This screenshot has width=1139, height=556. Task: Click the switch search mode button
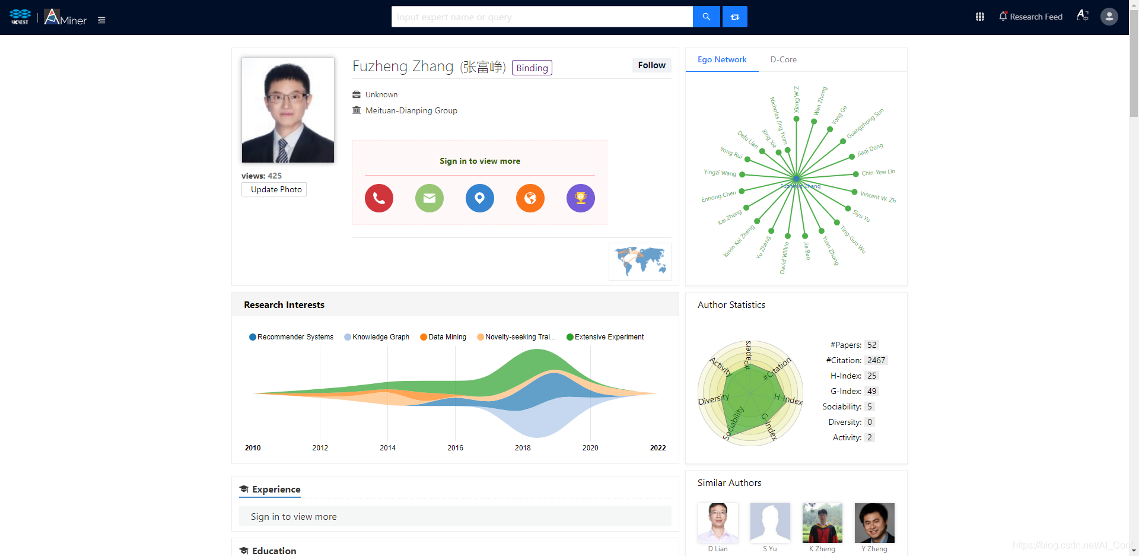[735, 17]
